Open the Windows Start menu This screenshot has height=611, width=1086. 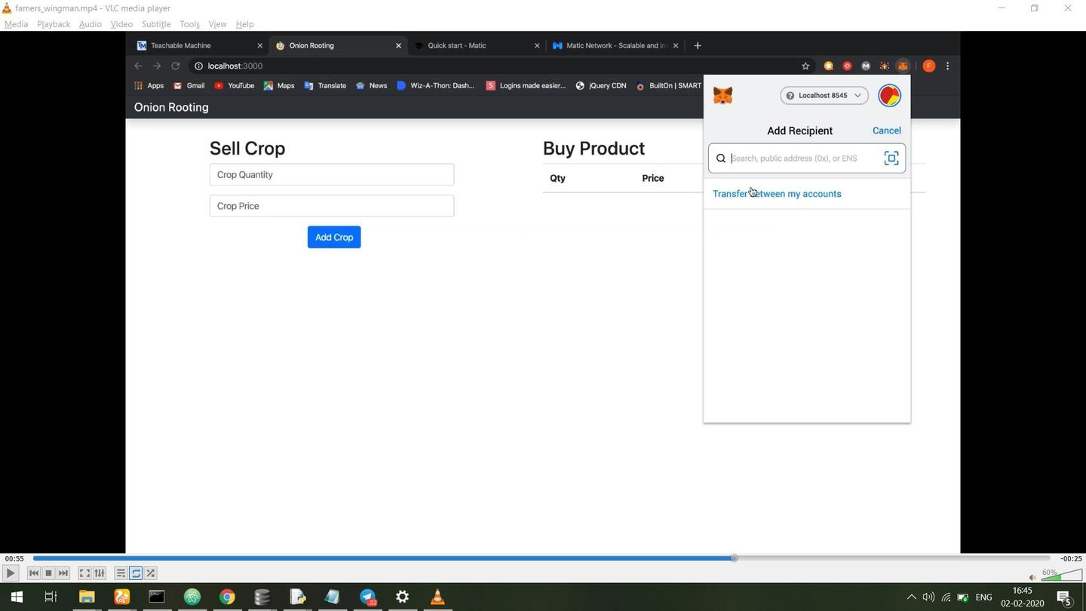point(16,597)
